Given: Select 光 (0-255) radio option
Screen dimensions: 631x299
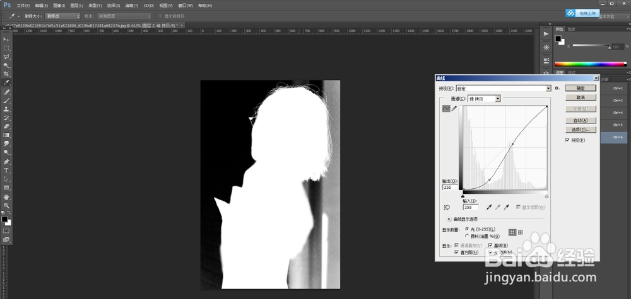Looking at the screenshot, I should 467,228.
